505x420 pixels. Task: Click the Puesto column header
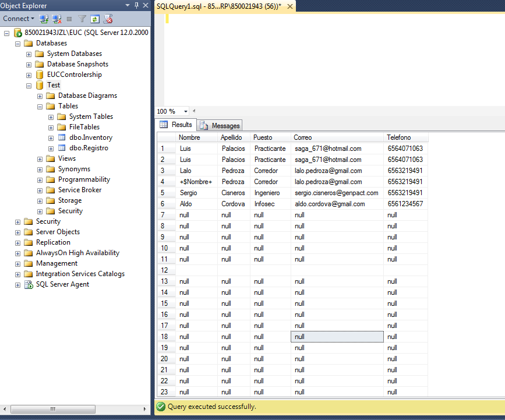point(270,137)
